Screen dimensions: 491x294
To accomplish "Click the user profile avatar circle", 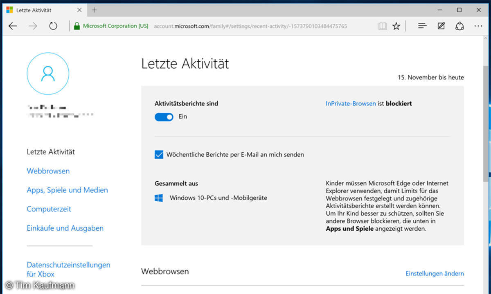I will pyautogui.click(x=48, y=73).
